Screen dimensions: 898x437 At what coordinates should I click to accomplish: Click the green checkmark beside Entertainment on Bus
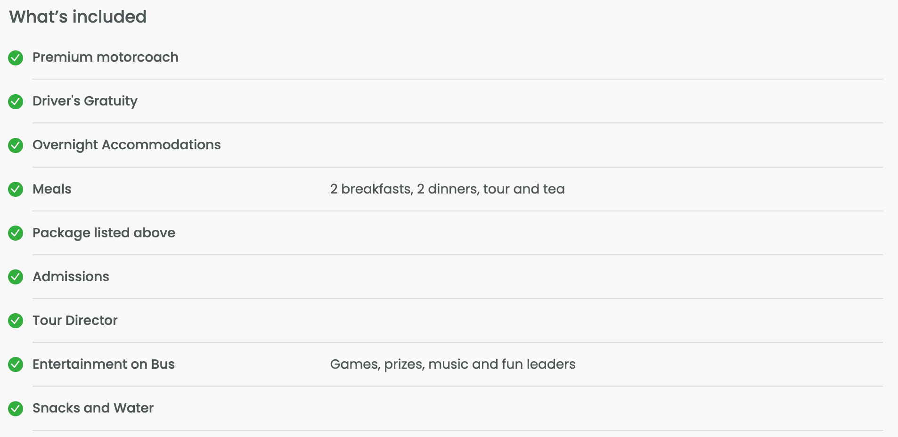[x=16, y=364]
